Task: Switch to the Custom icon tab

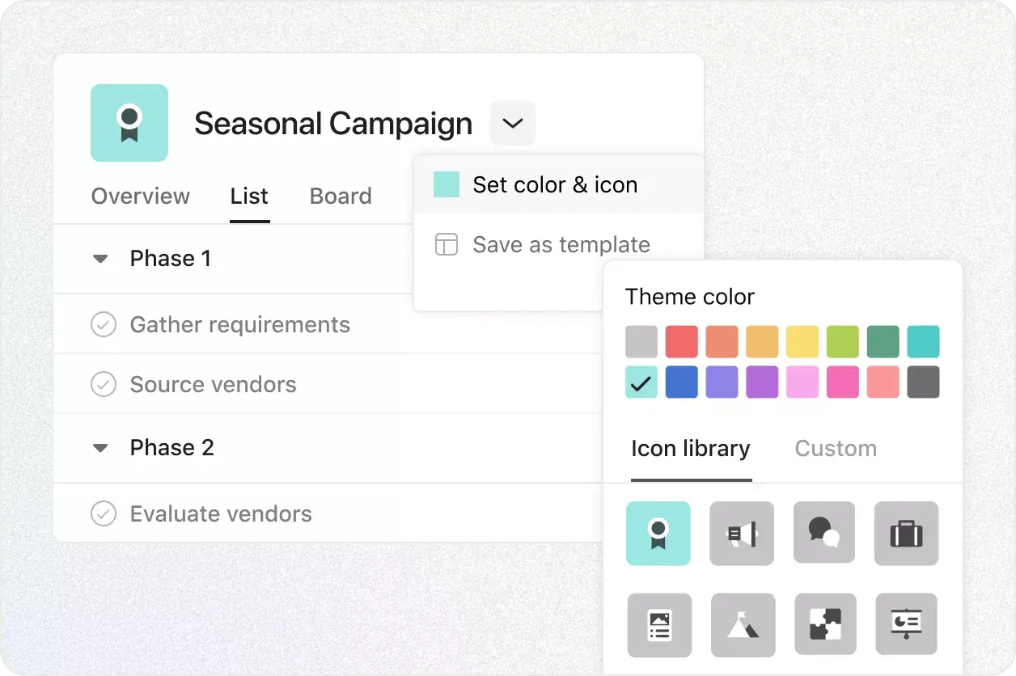Action: pyautogui.click(x=836, y=448)
